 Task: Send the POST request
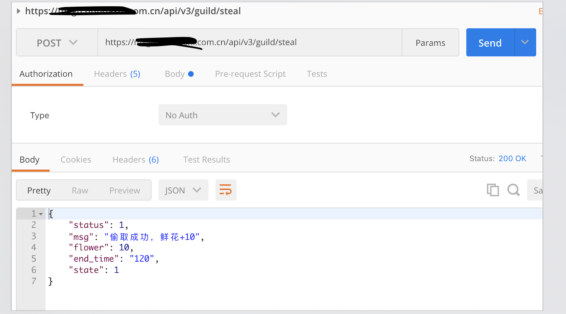pyautogui.click(x=490, y=43)
